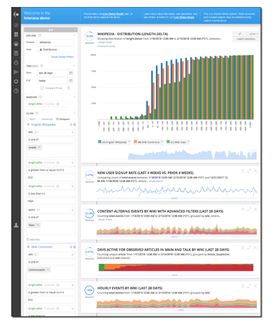Open the Live Demo Guide link
Image resolution: width=275 pixels, height=327 pixels.
[113, 14]
